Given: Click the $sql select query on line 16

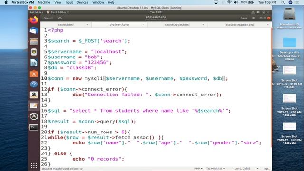Looking at the screenshot, I should pos(140,111).
